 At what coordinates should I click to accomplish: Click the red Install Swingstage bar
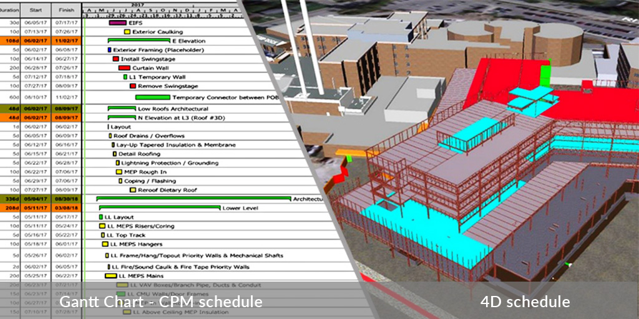[x=115, y=59]
